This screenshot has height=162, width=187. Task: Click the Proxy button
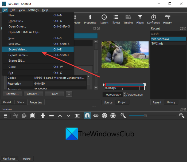tap(54, 94)
